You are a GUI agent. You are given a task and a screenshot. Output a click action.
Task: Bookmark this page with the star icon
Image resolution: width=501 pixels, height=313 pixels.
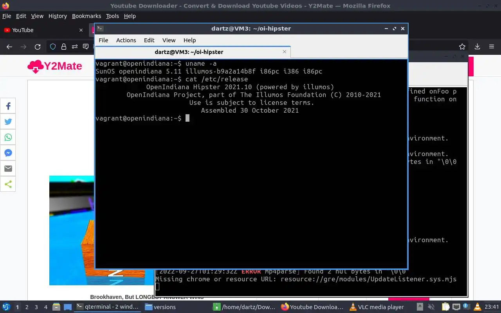(462, 47)
